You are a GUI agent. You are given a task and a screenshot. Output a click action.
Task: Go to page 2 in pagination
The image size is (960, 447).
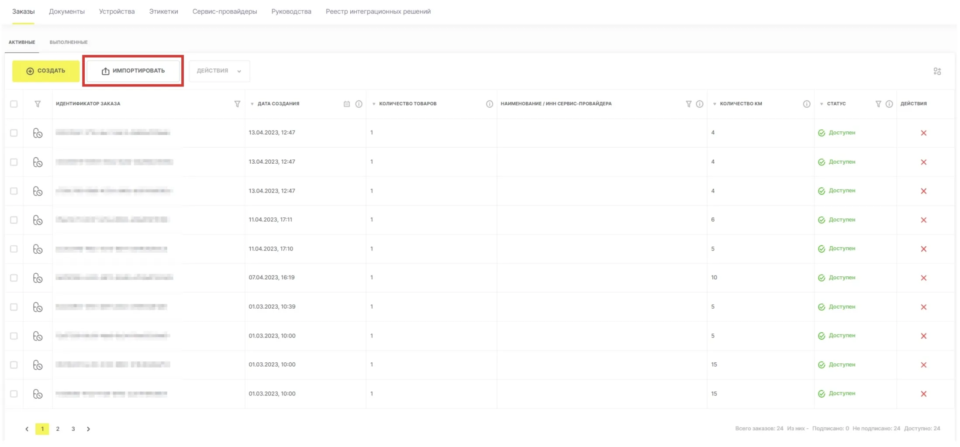click(x=58, y=429)
